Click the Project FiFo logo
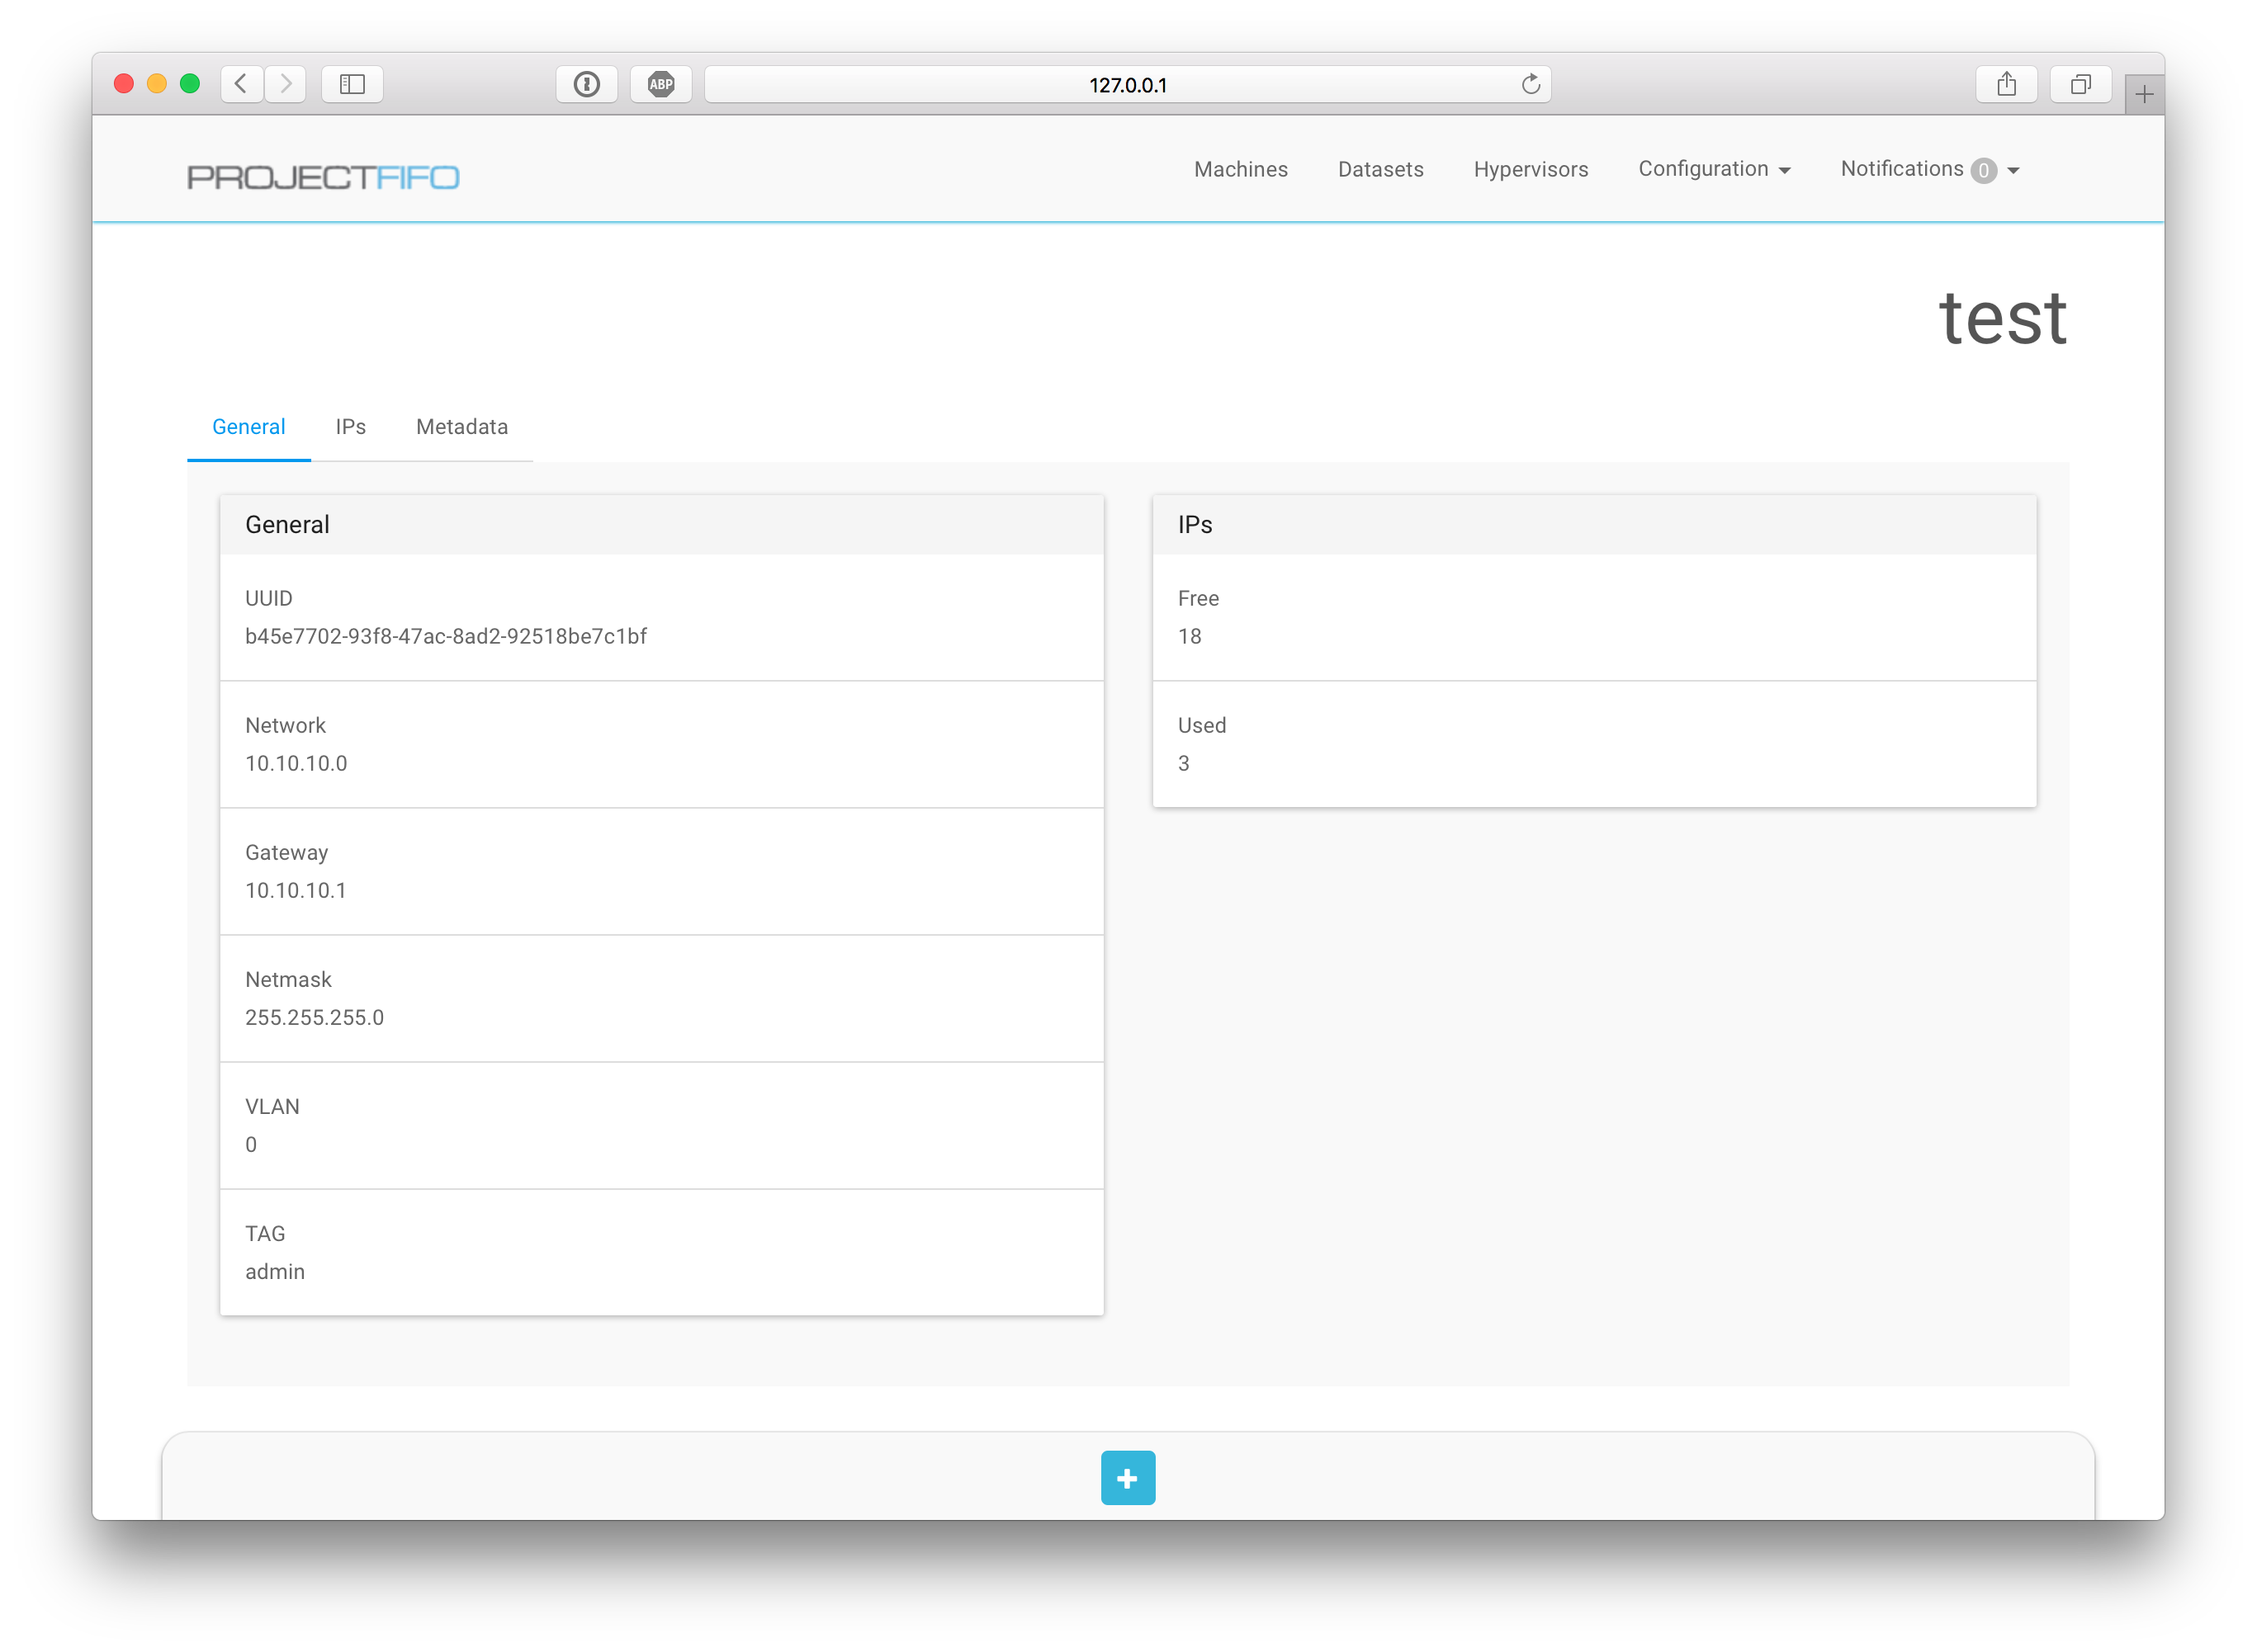2257x1652 pixels. click(x=322, y=177)
